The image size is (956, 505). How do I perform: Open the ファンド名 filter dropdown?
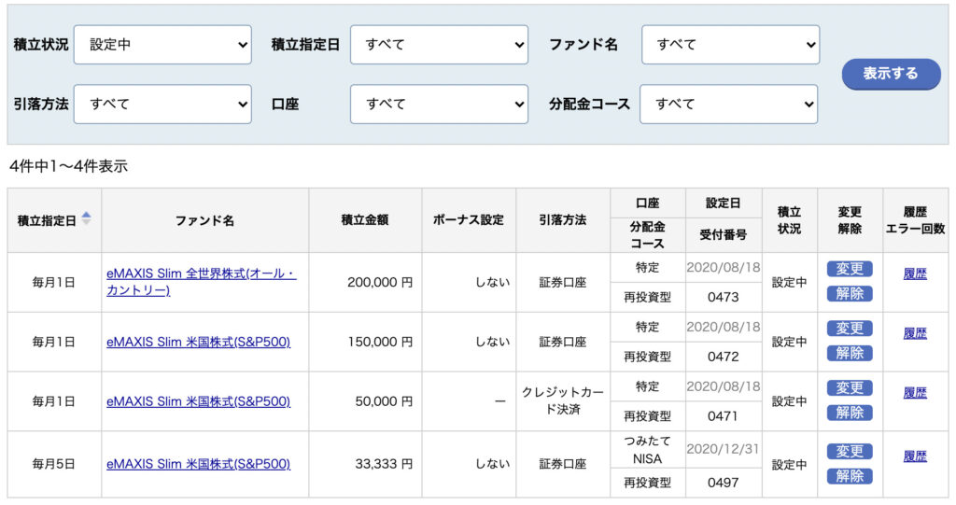click(x=730, y=45)
